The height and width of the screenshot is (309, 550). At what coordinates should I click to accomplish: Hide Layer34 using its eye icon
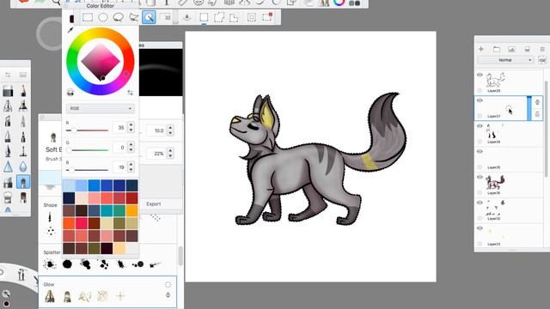click(x=480, y=126)
